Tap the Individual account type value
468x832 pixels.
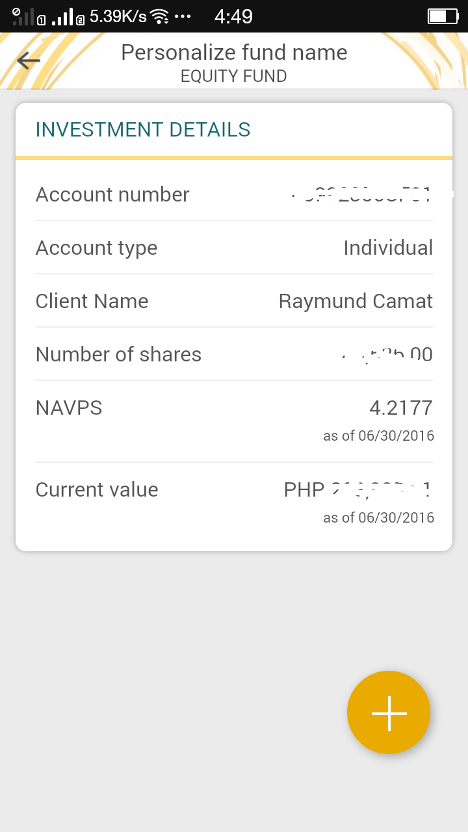(x=388, y=248)
